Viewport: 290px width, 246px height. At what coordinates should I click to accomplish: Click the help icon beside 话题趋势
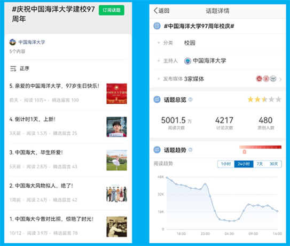(x=190, y=150)
